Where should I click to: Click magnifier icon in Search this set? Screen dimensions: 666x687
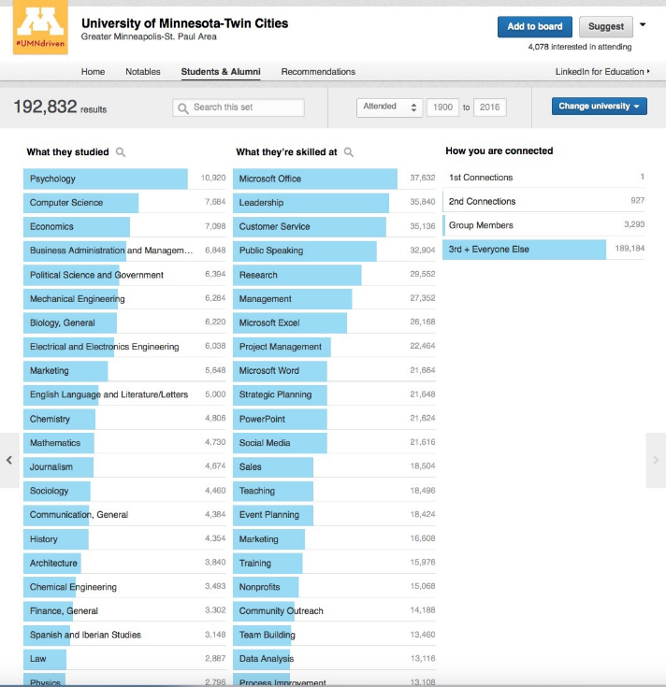coord(183,108)
